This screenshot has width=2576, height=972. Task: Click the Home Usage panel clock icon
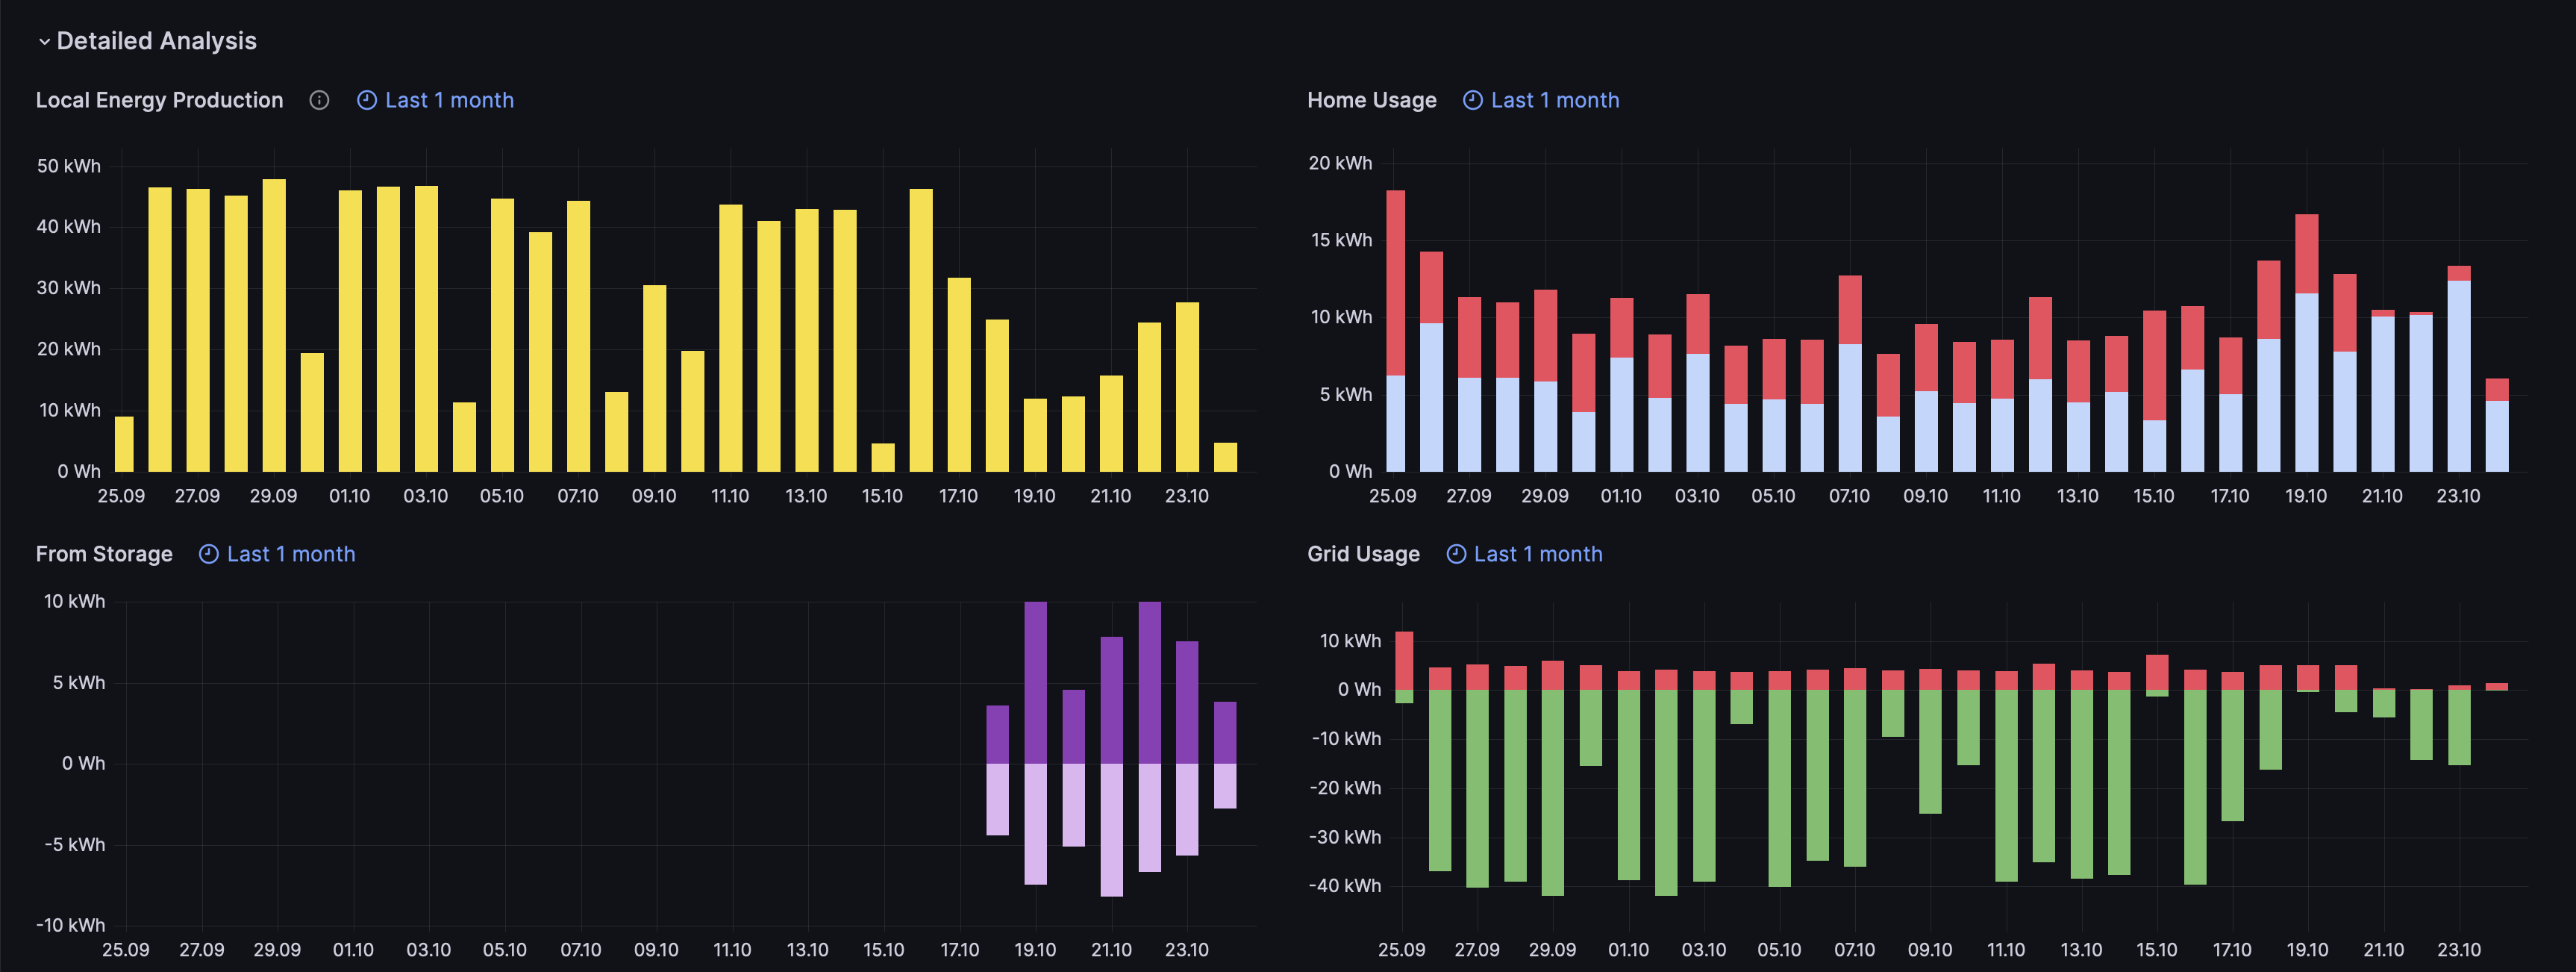point(1472,100)
